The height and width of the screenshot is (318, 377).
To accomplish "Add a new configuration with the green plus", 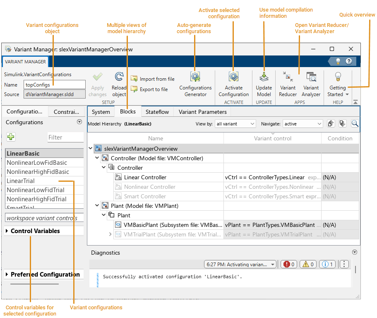I will (x=11, y=137).
